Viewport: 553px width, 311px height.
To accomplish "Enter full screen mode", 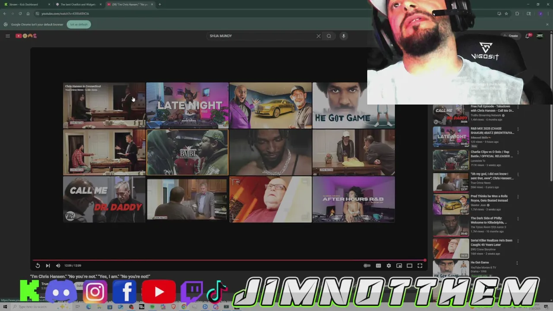I will coord(420,266).
